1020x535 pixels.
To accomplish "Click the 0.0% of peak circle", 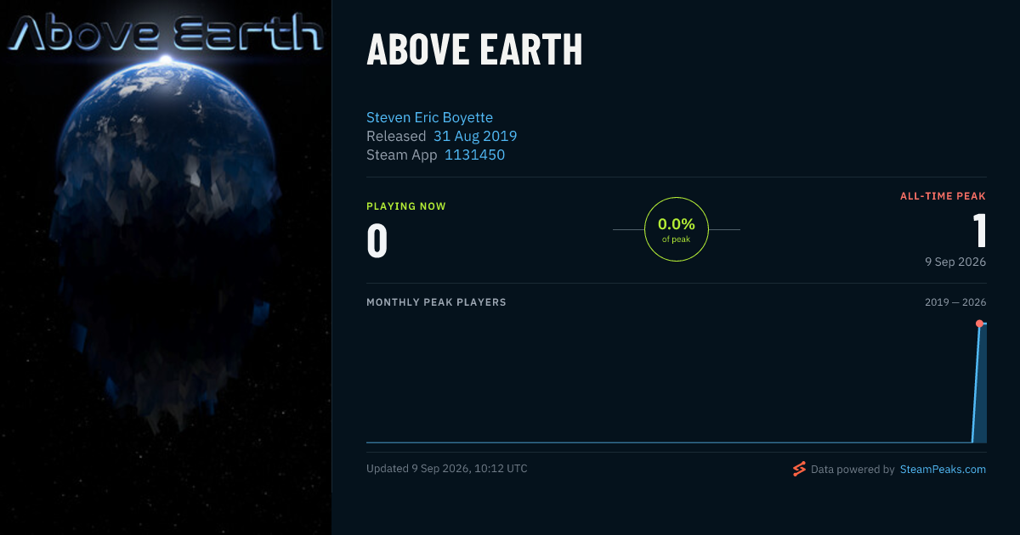I will [x=677, y=229].
